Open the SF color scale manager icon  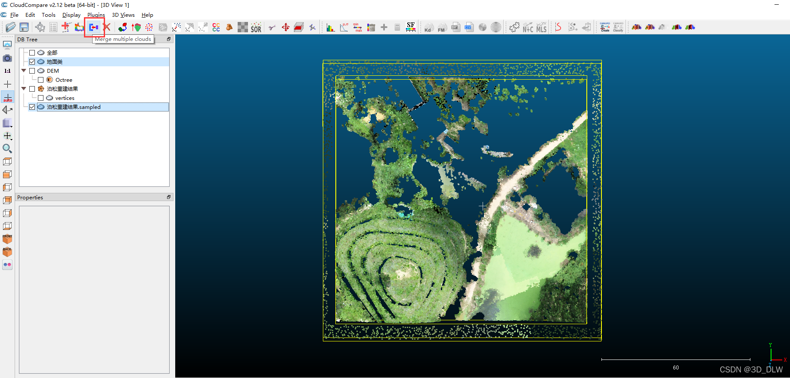411,27
